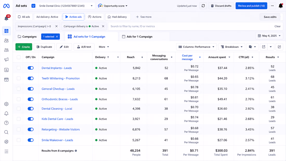Toggle off Dental Implants - Leads campaign
Screen dimensions: 286x161
click(31, 68)
